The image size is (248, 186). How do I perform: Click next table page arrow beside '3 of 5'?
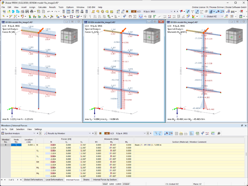pyautogui.click(x=18, y=180)
